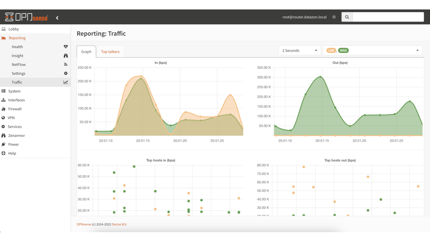
Task: Collapse the sidebar with the chevron arrow
Action: tap(57, 17)
